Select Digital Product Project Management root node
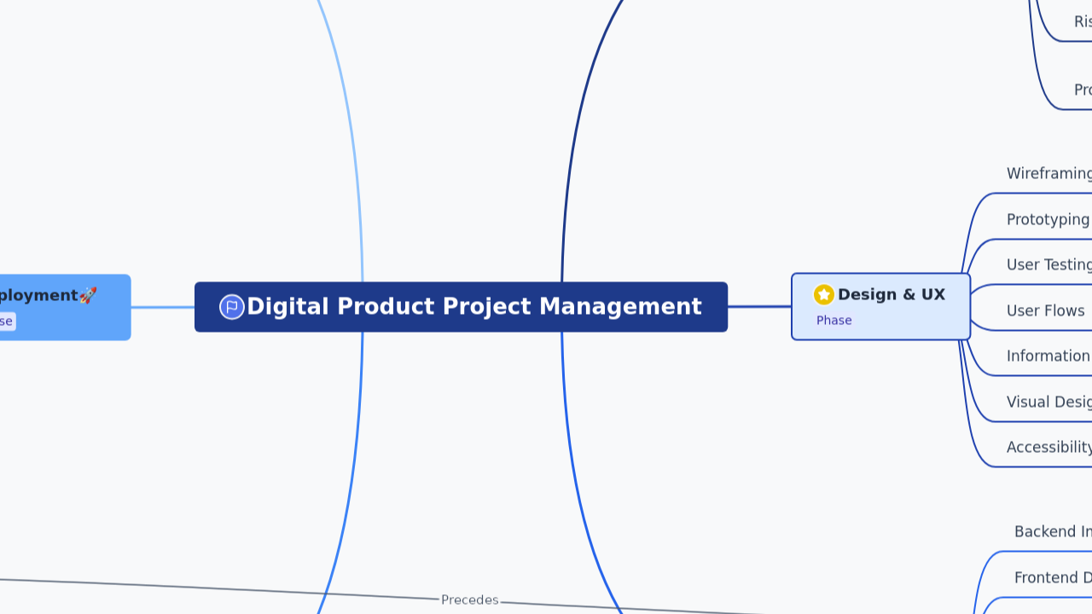The width and height of the screenshot is (1092, 614). coord(461,307)
